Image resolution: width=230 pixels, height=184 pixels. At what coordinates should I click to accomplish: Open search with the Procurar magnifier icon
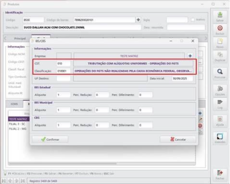tap(220, 73)
